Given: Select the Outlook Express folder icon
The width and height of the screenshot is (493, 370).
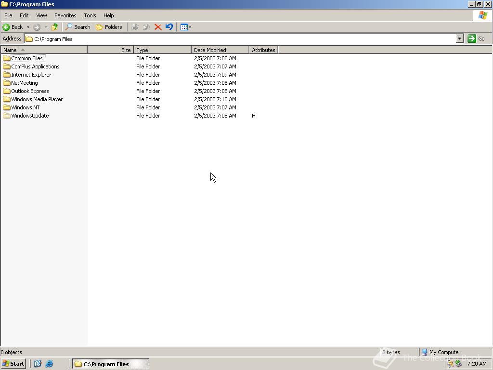Looking at the screenshot, I should 7,91.
